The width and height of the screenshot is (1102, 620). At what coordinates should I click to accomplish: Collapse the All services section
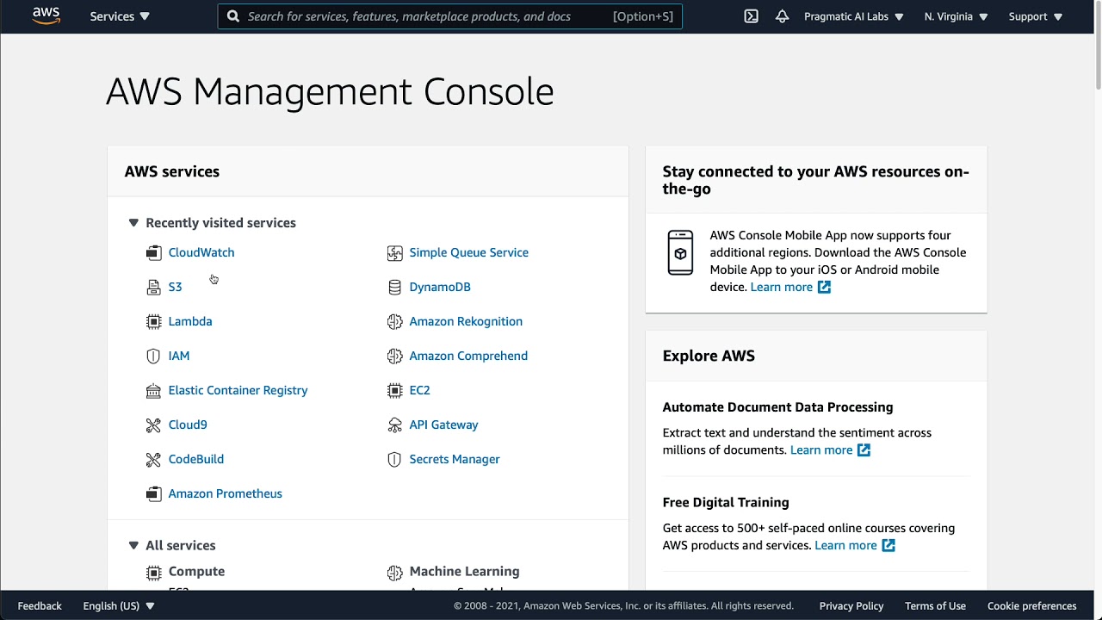click(x=133, y=545)
